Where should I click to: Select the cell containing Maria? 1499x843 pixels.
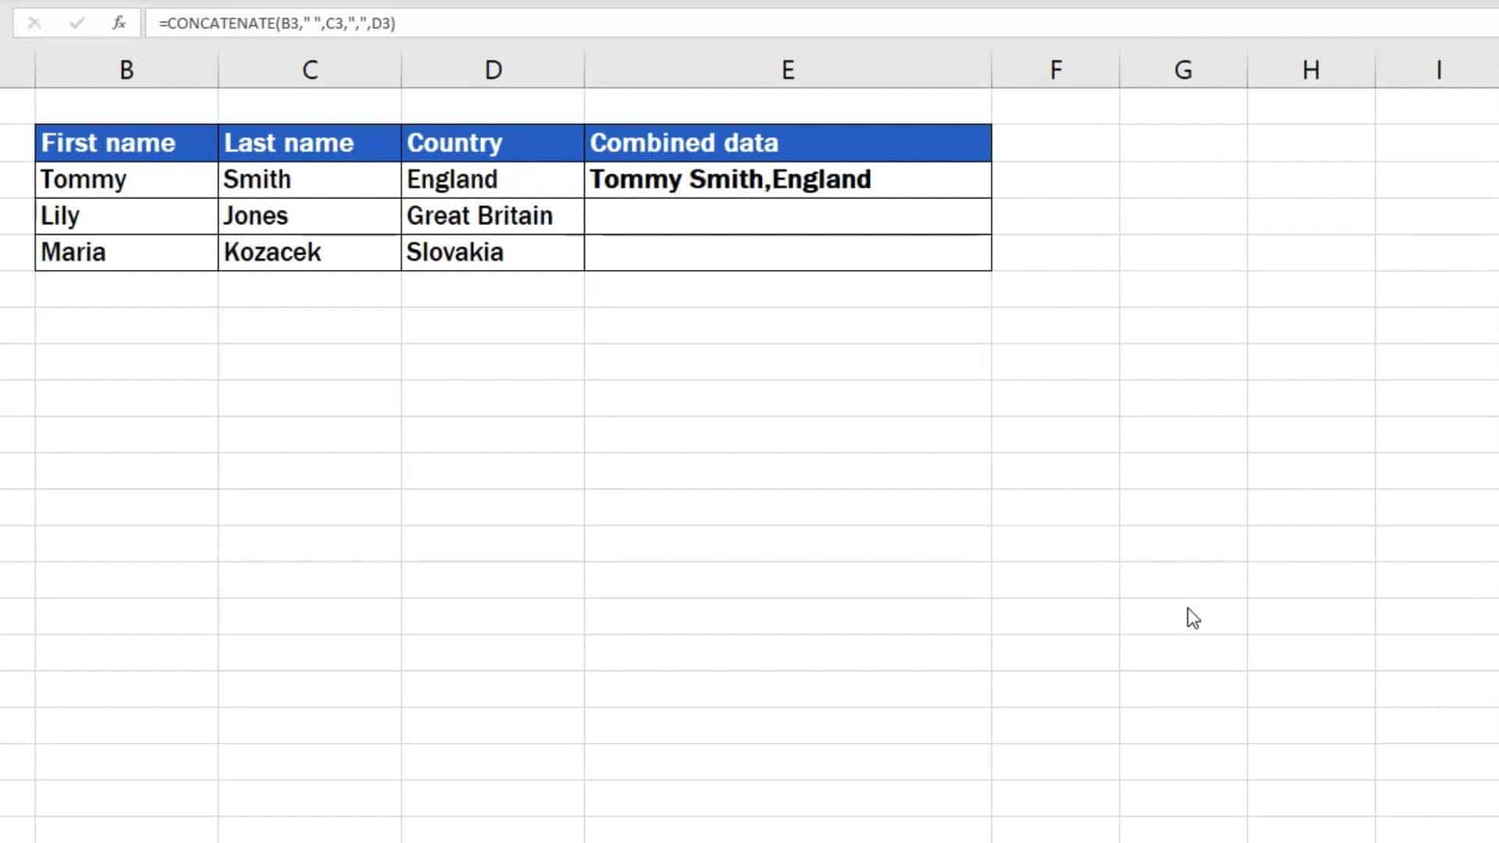(126, 251)
